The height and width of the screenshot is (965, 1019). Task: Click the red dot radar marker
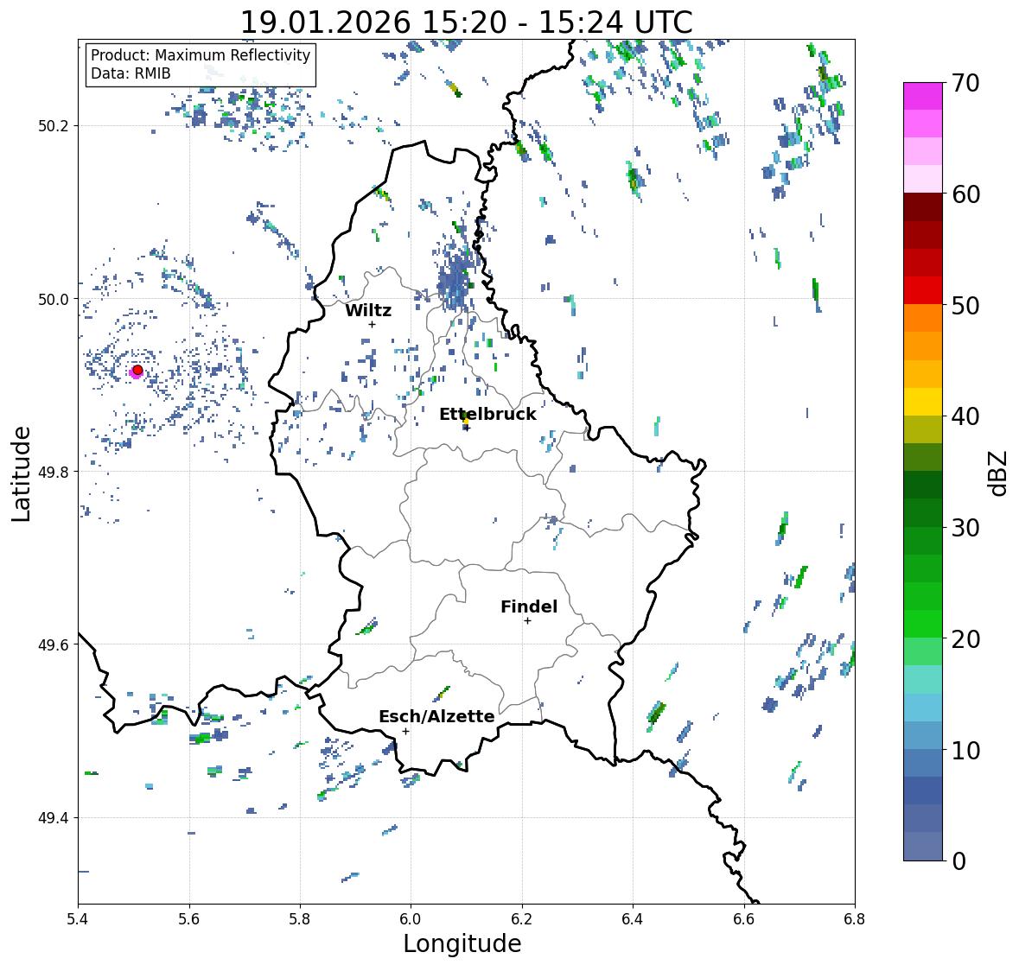(x=137, y=370)
